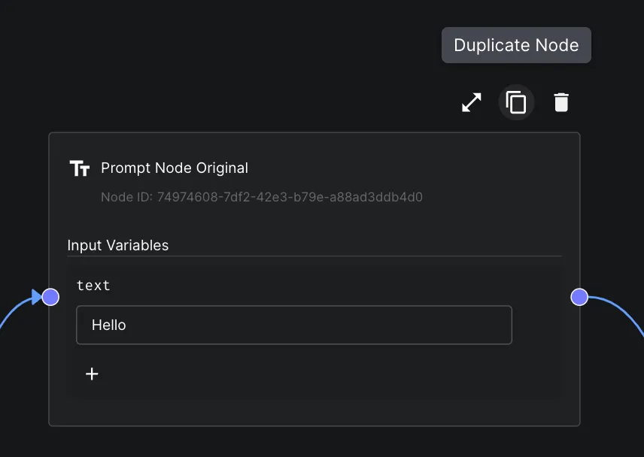Select the left input connection handle
The image size is (644, 457).
coord(50,297)
